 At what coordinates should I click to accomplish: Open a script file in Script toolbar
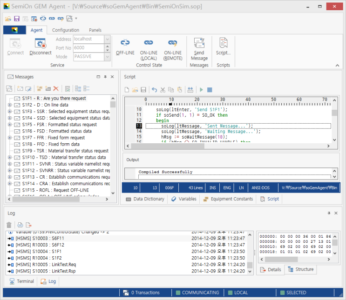[x=135, y=90]
